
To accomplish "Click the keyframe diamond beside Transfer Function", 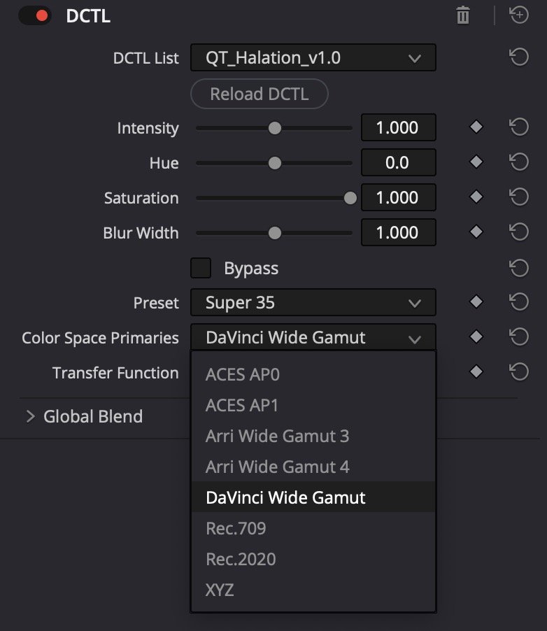I will 476,372.
